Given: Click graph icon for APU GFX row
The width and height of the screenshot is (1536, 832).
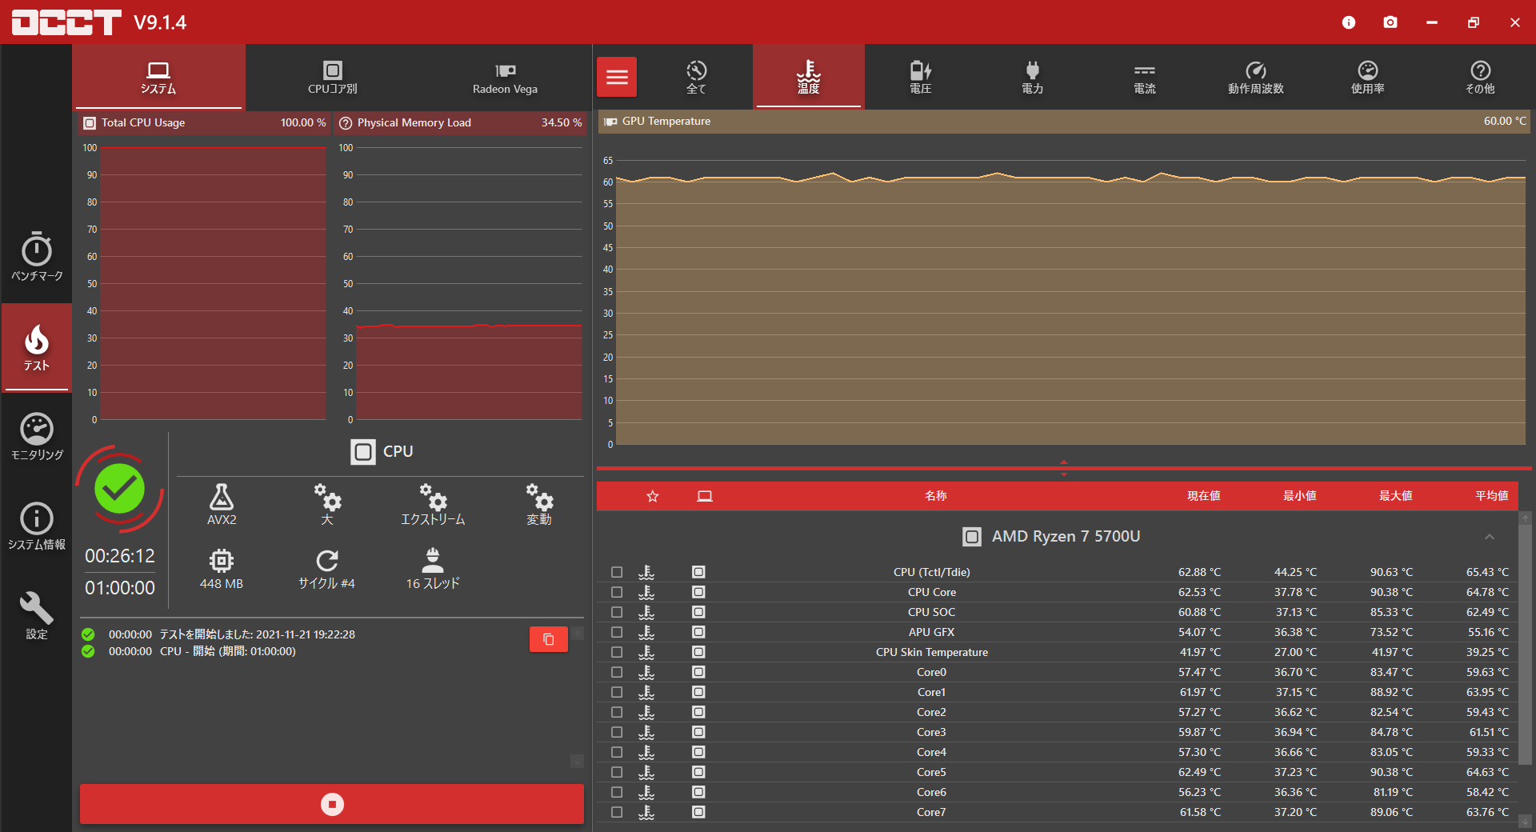Looking at the screenshot, I should (646, 632).
